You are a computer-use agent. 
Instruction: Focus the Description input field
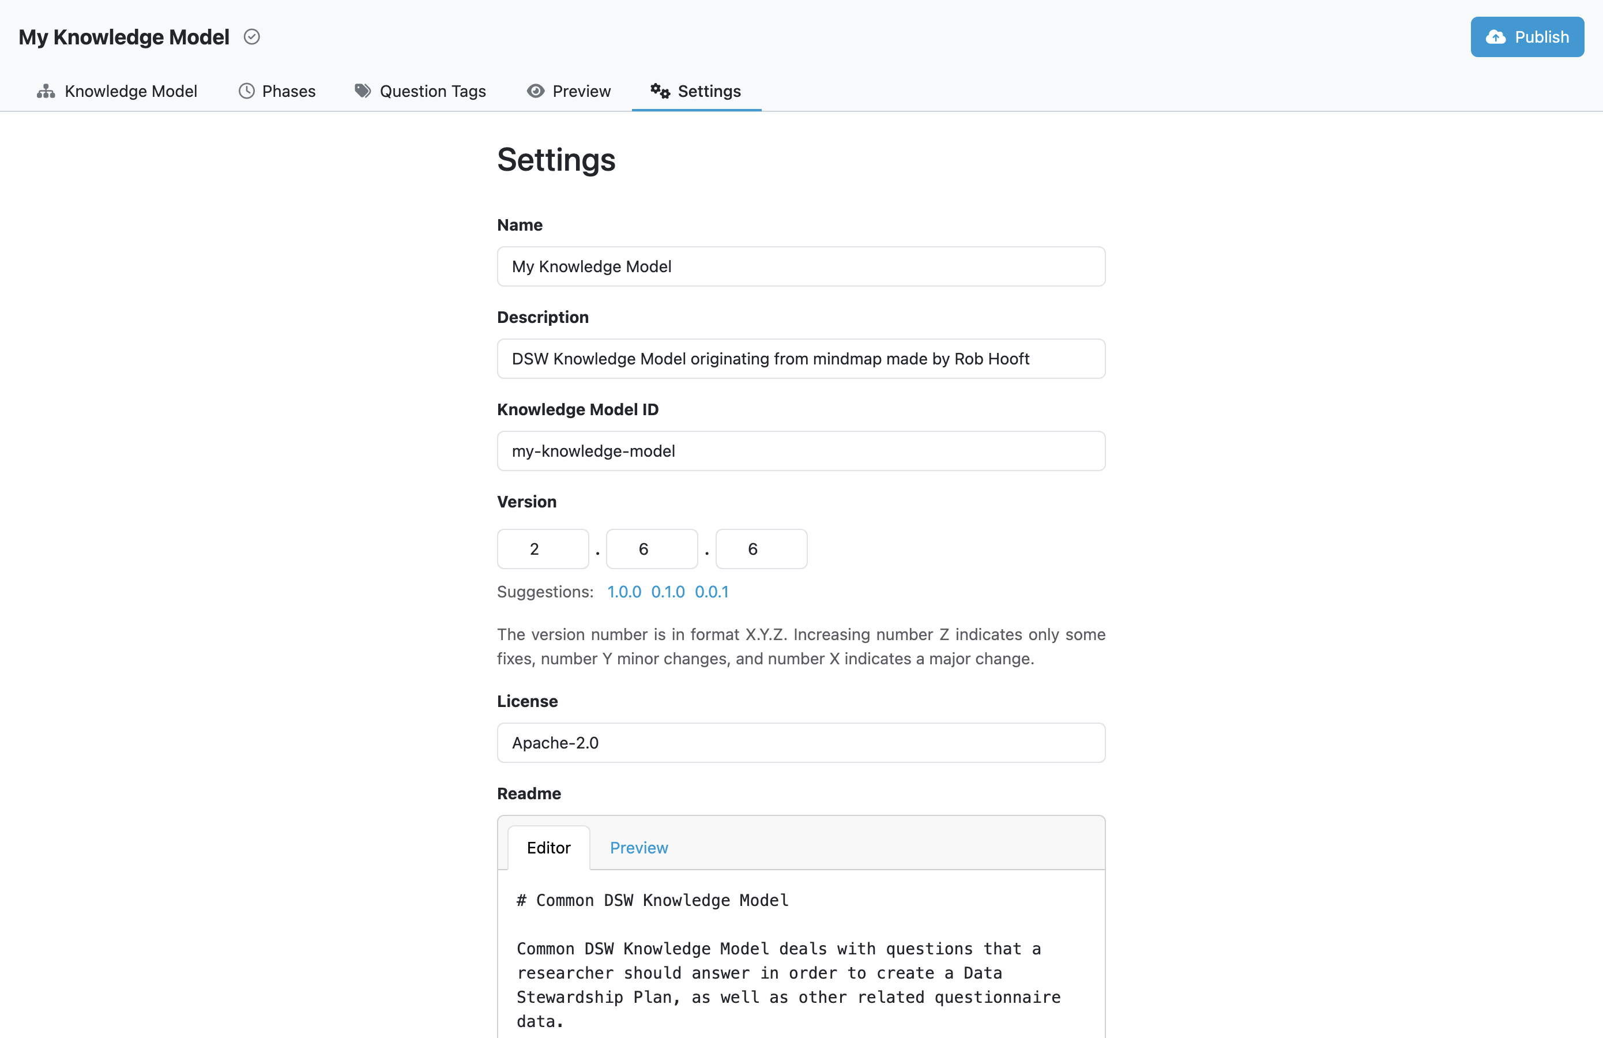pos(801,358)
